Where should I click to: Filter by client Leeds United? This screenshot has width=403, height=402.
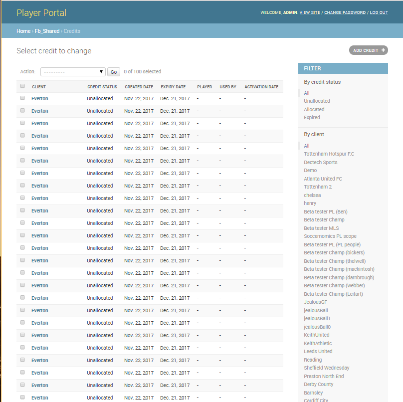click(x=318, y=351)
